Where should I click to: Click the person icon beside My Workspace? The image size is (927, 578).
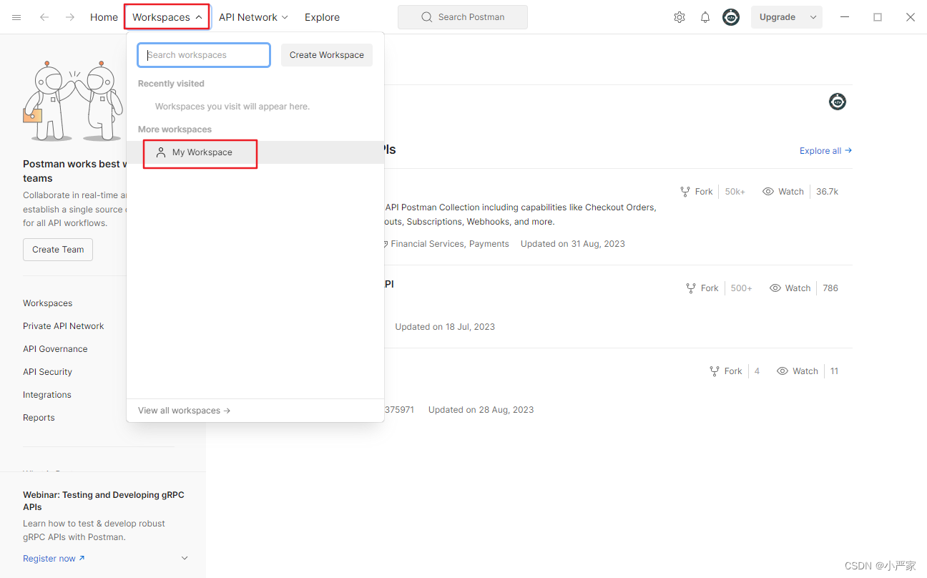pos(161,152)
